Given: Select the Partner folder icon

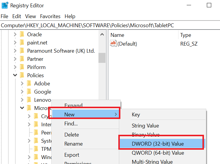Looking at the screenshot, I should (22, 59).
